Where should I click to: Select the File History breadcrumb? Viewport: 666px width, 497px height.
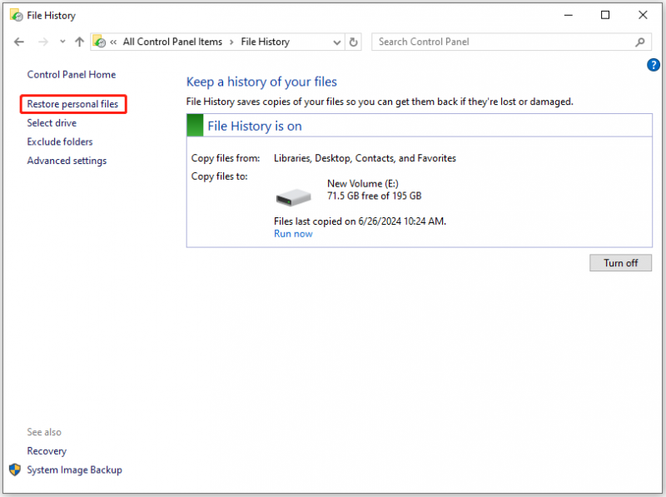pos(265,42)
